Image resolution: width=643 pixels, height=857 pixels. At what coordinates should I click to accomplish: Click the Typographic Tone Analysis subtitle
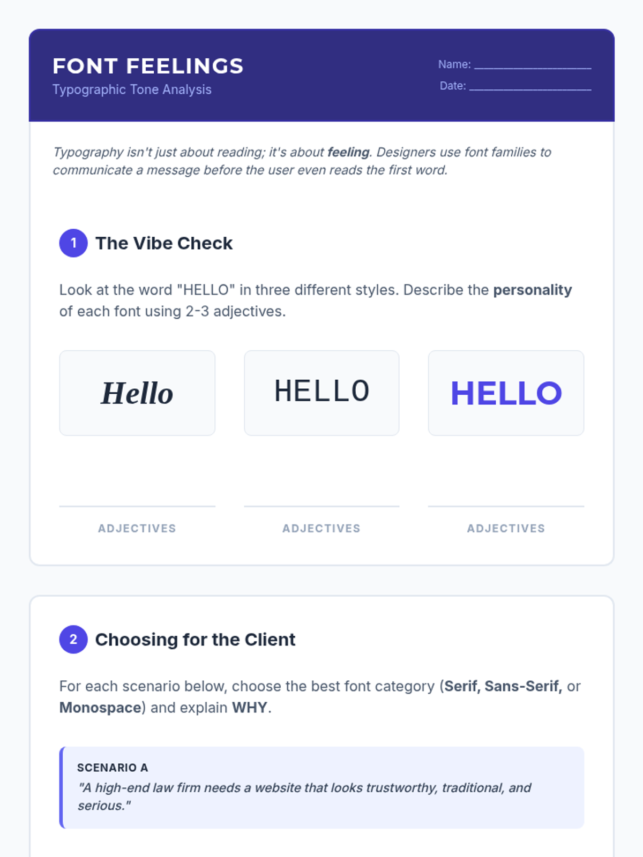pyautogui.click(x=132, y=89)
